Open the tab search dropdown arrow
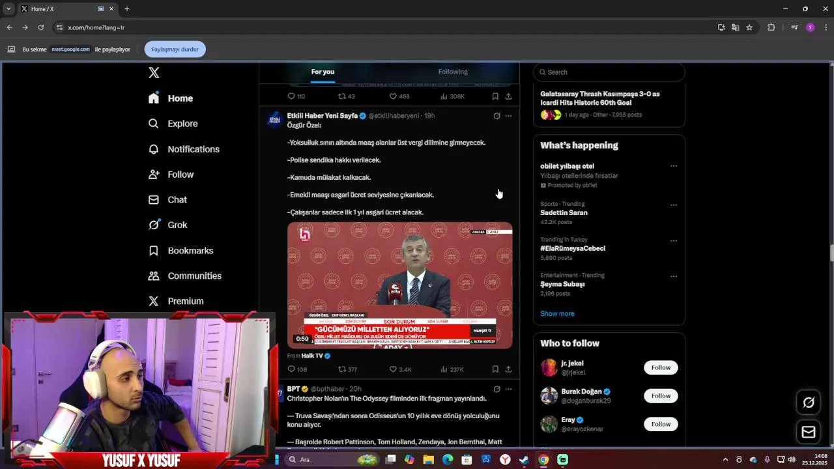The image size is (834, 469). click(8, 9)
